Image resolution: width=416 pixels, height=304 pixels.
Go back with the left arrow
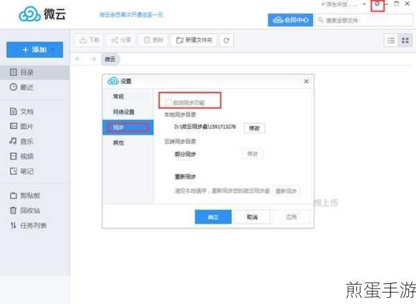[78, 59]
